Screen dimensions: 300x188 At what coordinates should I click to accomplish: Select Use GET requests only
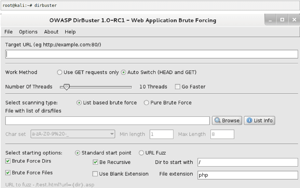click(60, 73)
